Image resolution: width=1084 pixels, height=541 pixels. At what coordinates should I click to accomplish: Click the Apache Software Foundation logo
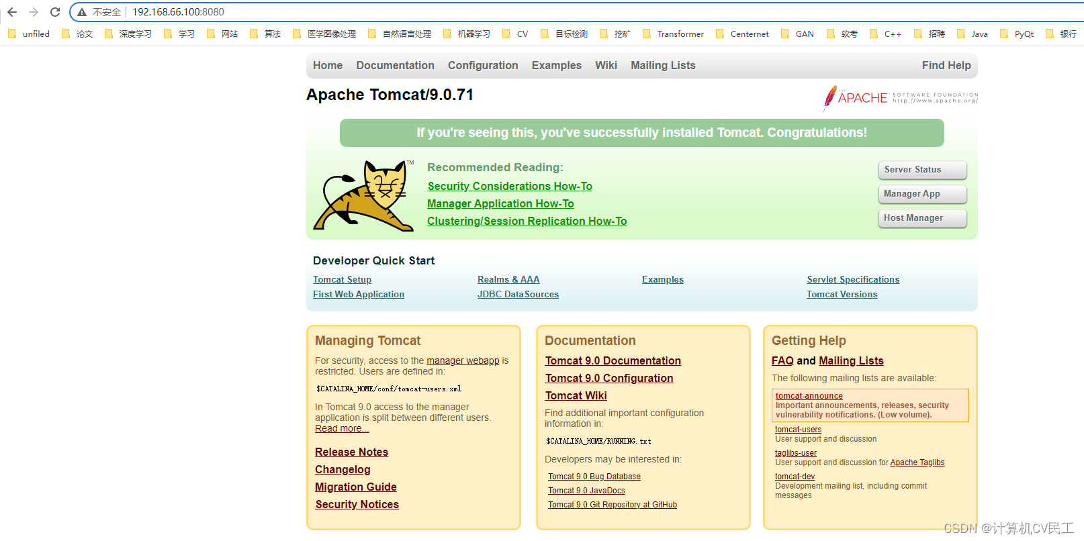point(901,98)
